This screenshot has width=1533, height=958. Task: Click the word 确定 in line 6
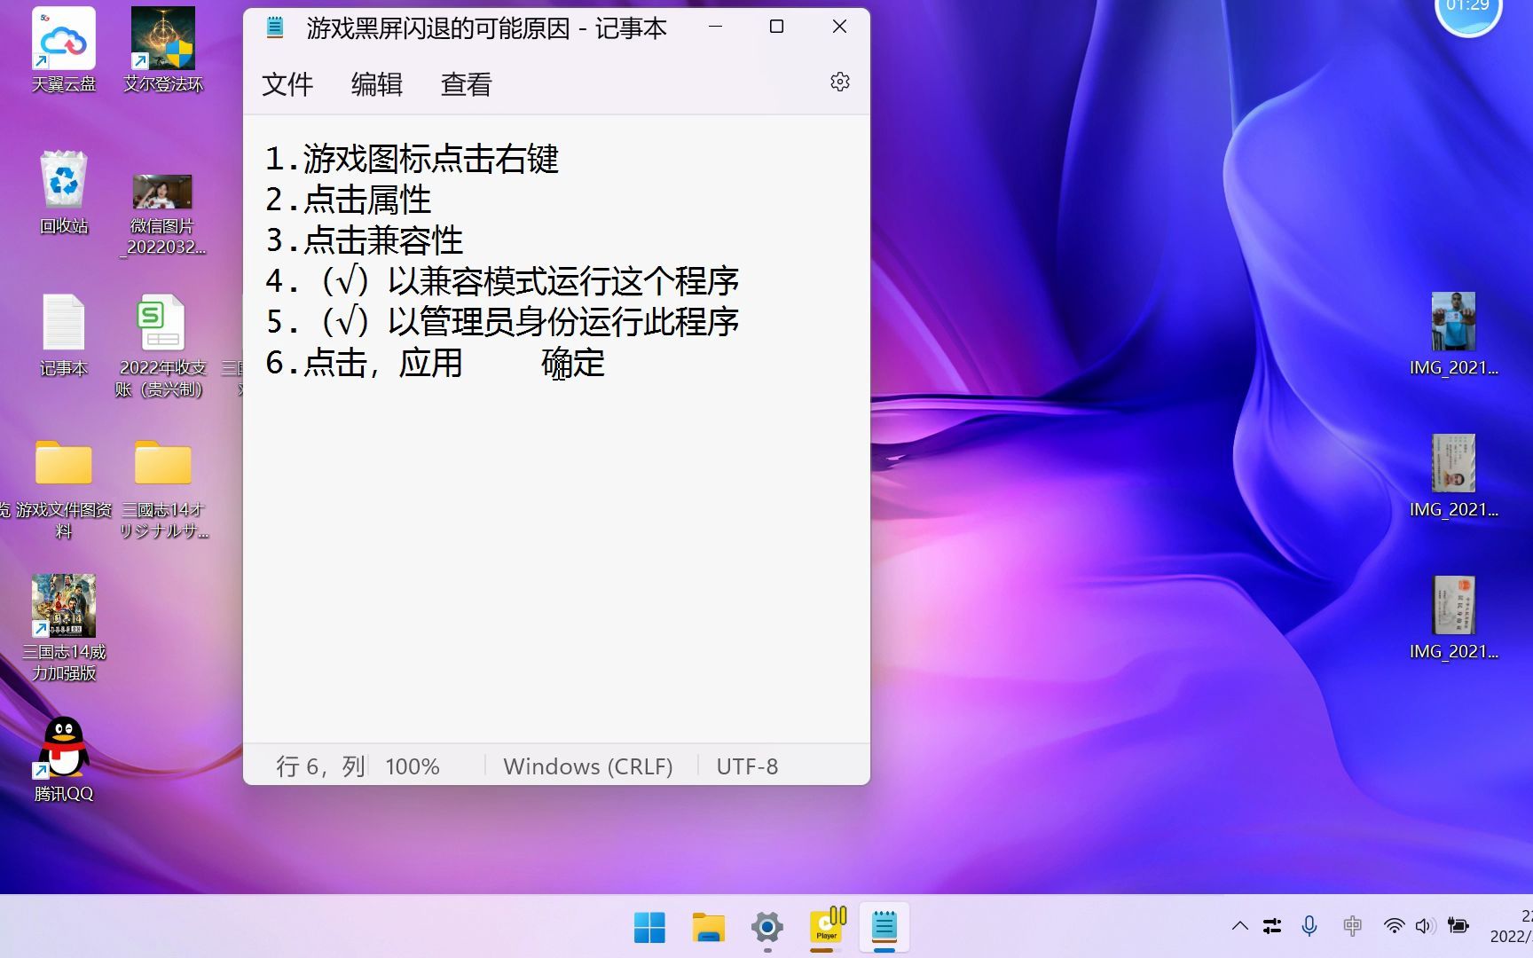(573, 363)
